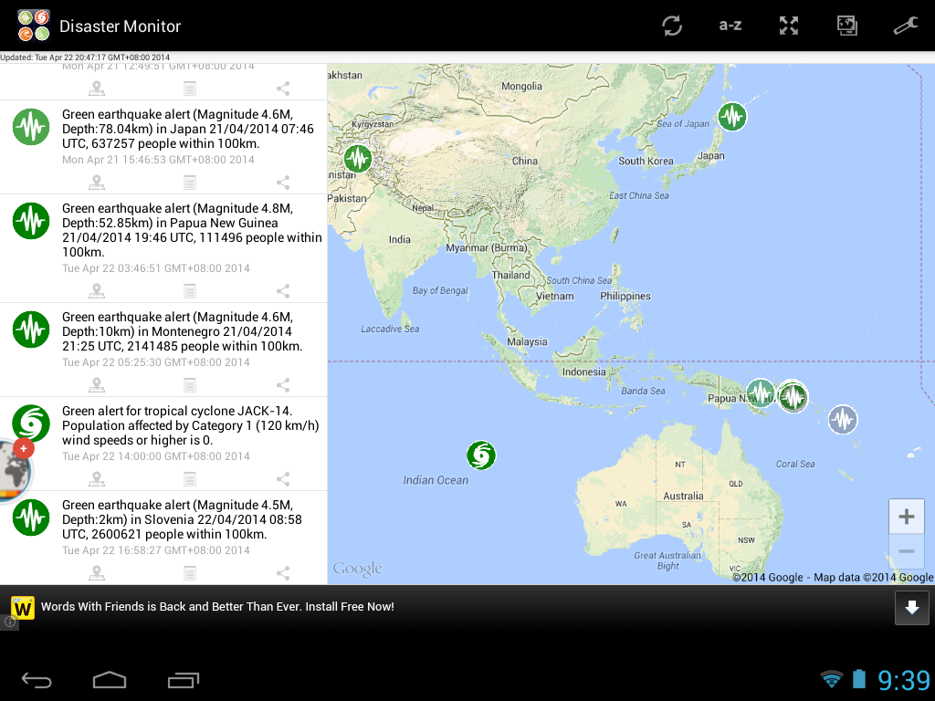Collapse the ad banner with the arrow
The image size is (935, 701).
[x=911, y=607]
